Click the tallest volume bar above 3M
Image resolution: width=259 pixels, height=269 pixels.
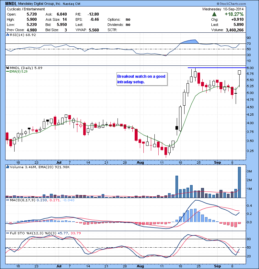[x=239, y=182]
